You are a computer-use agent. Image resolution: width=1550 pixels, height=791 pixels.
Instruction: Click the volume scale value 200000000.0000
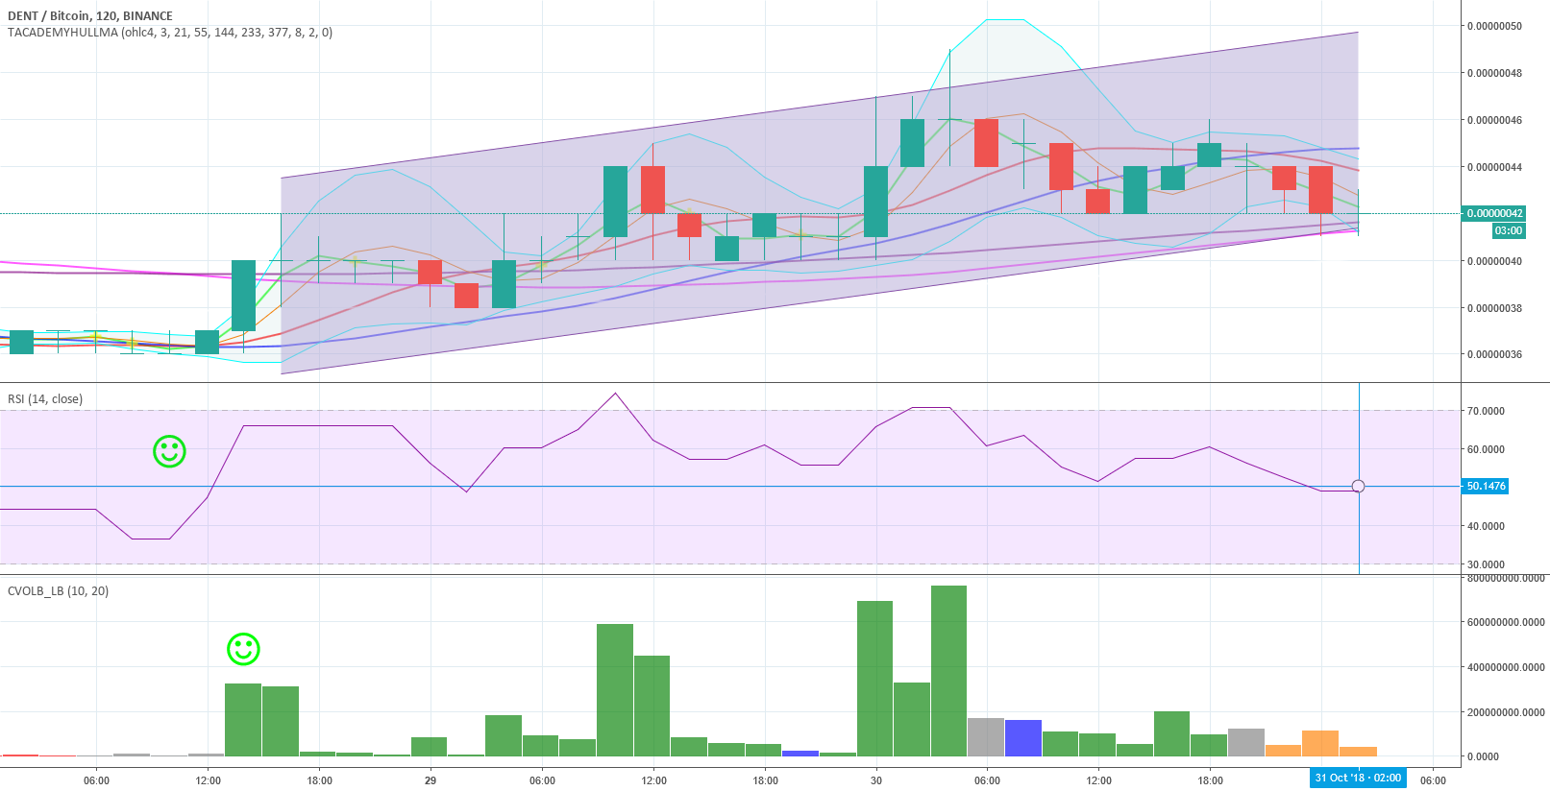point(1506,712)
